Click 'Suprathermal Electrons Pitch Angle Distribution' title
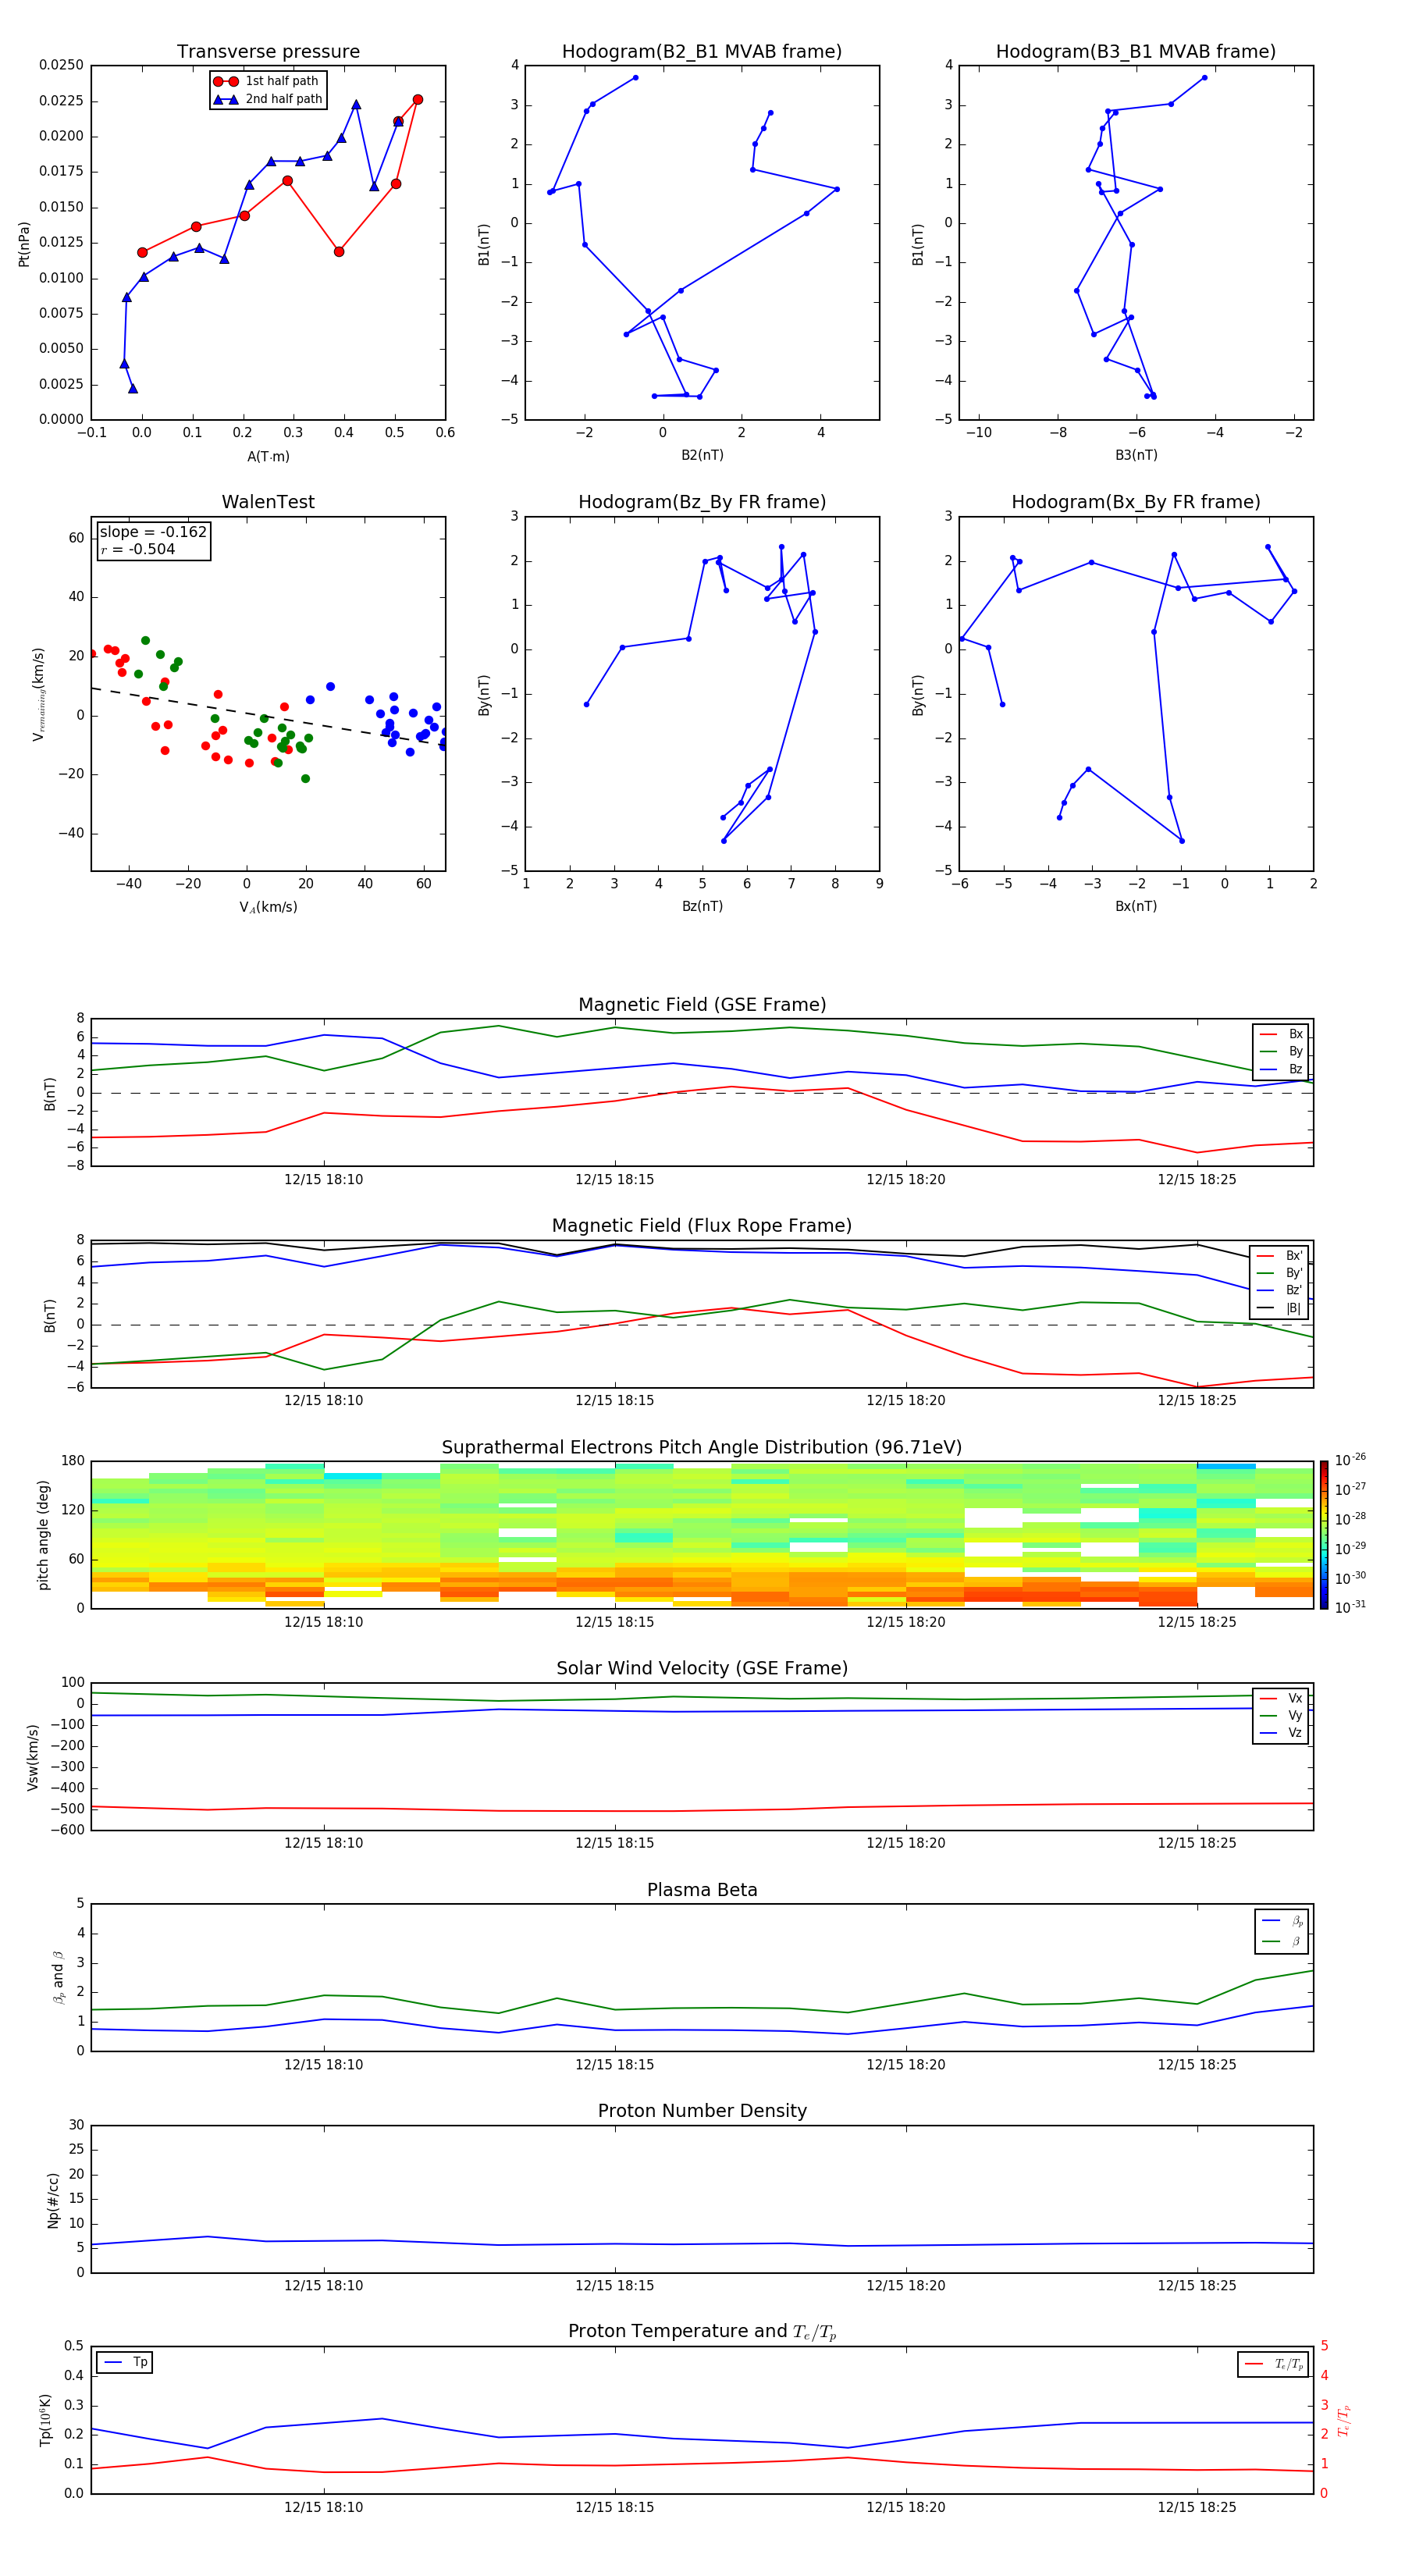 point(702,1448)
